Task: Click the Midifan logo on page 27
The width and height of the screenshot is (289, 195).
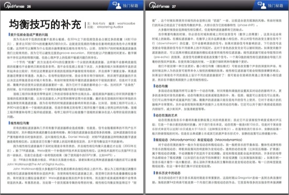Action: click(x=159, y=6)
